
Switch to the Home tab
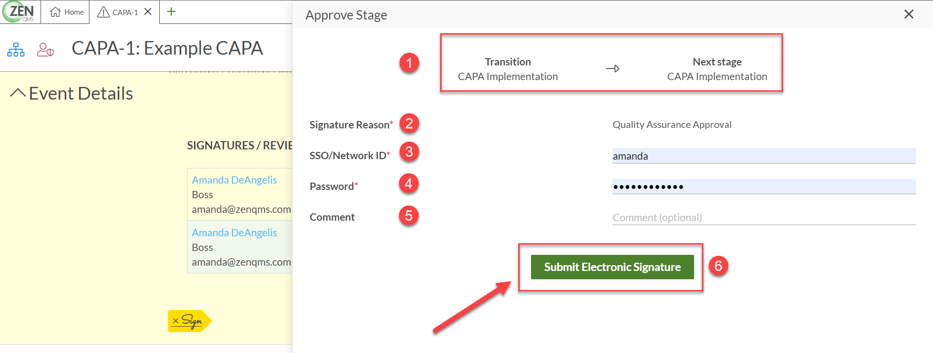[65, 12]
